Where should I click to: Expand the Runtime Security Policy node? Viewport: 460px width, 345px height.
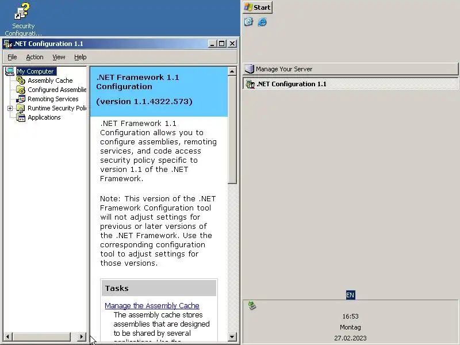tap(10, 108)
